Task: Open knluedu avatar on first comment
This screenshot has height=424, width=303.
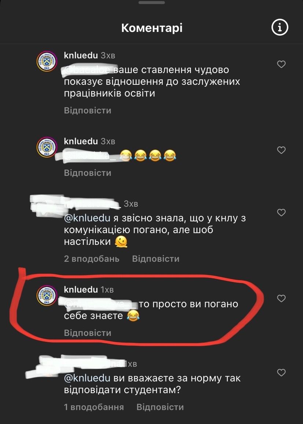Action: [x=47, y=61]
